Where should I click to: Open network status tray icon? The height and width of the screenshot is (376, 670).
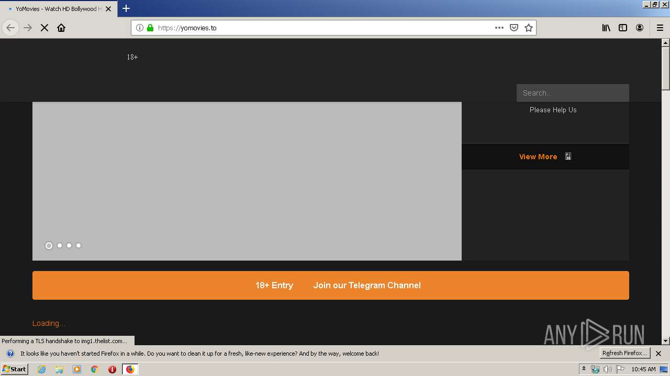tap(595, 369)
